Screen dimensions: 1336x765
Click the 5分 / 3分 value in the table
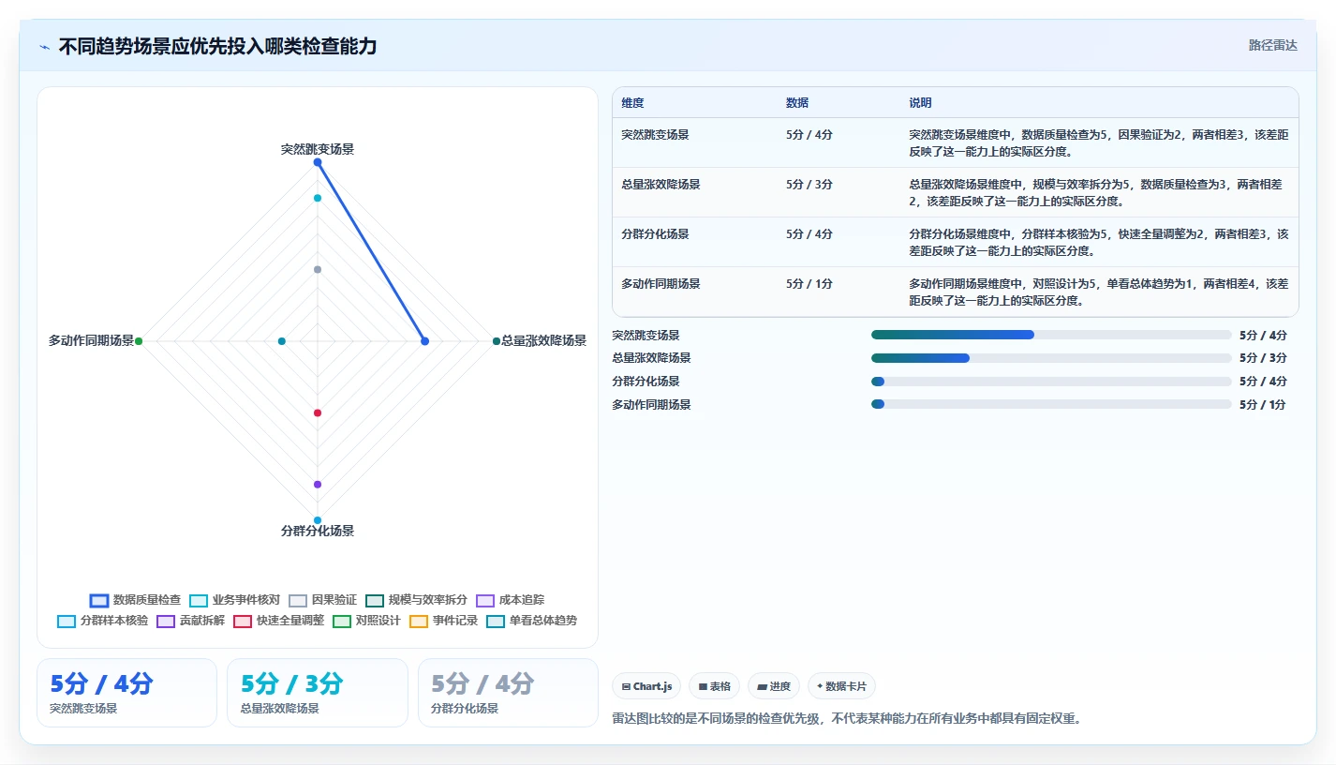(x=809, y=185)
